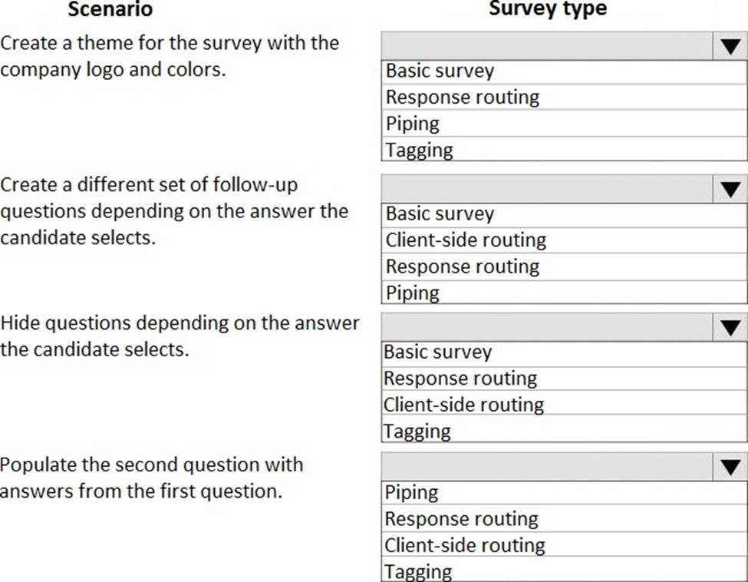This screenshot has height=582, width=748.
Task: Open the dropdown arrow for populate second question scenario
Action: coord(730,467)
